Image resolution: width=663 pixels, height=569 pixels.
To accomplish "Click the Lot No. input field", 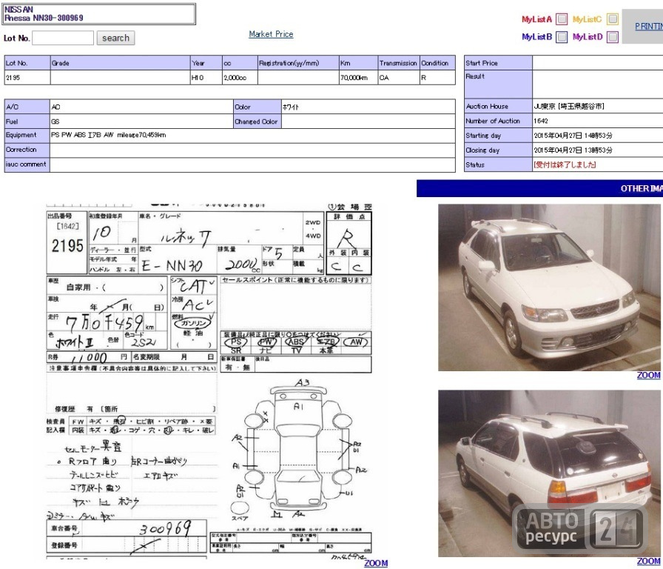I will 63,38.
